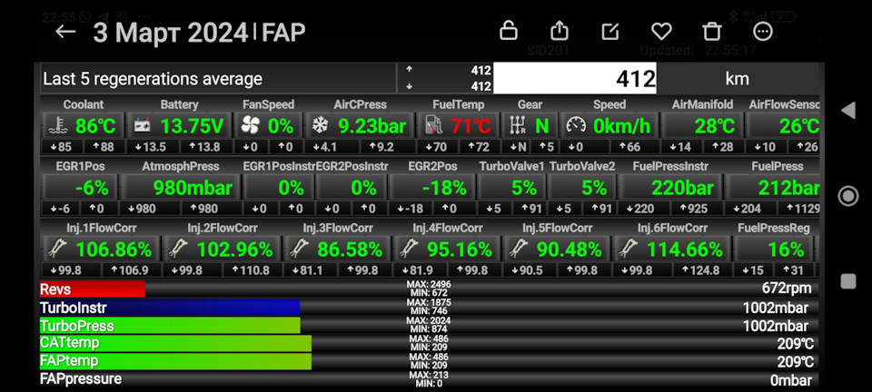The width and height of the screenshot is (872, 392).
Task: Tap the back arrow in header
Action: coord(65,32)
